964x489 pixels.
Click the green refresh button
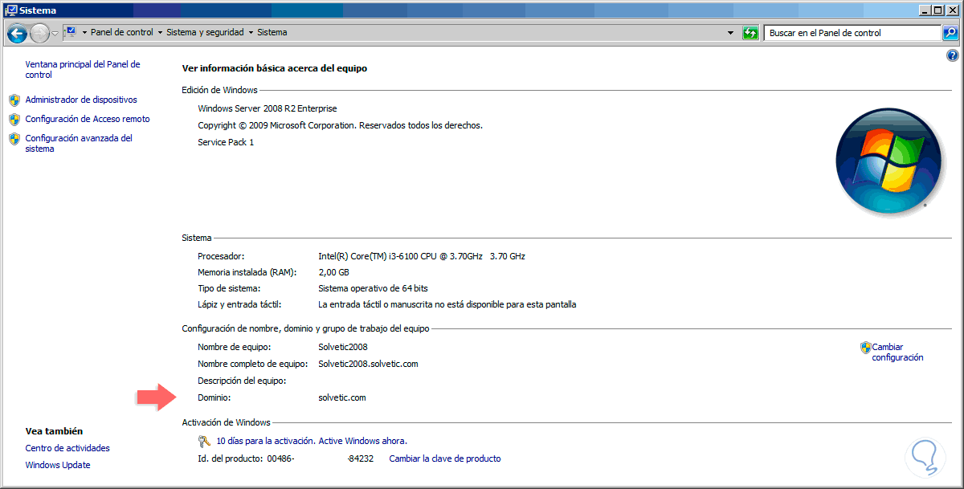pyautogui.click(x=750, y=33)
